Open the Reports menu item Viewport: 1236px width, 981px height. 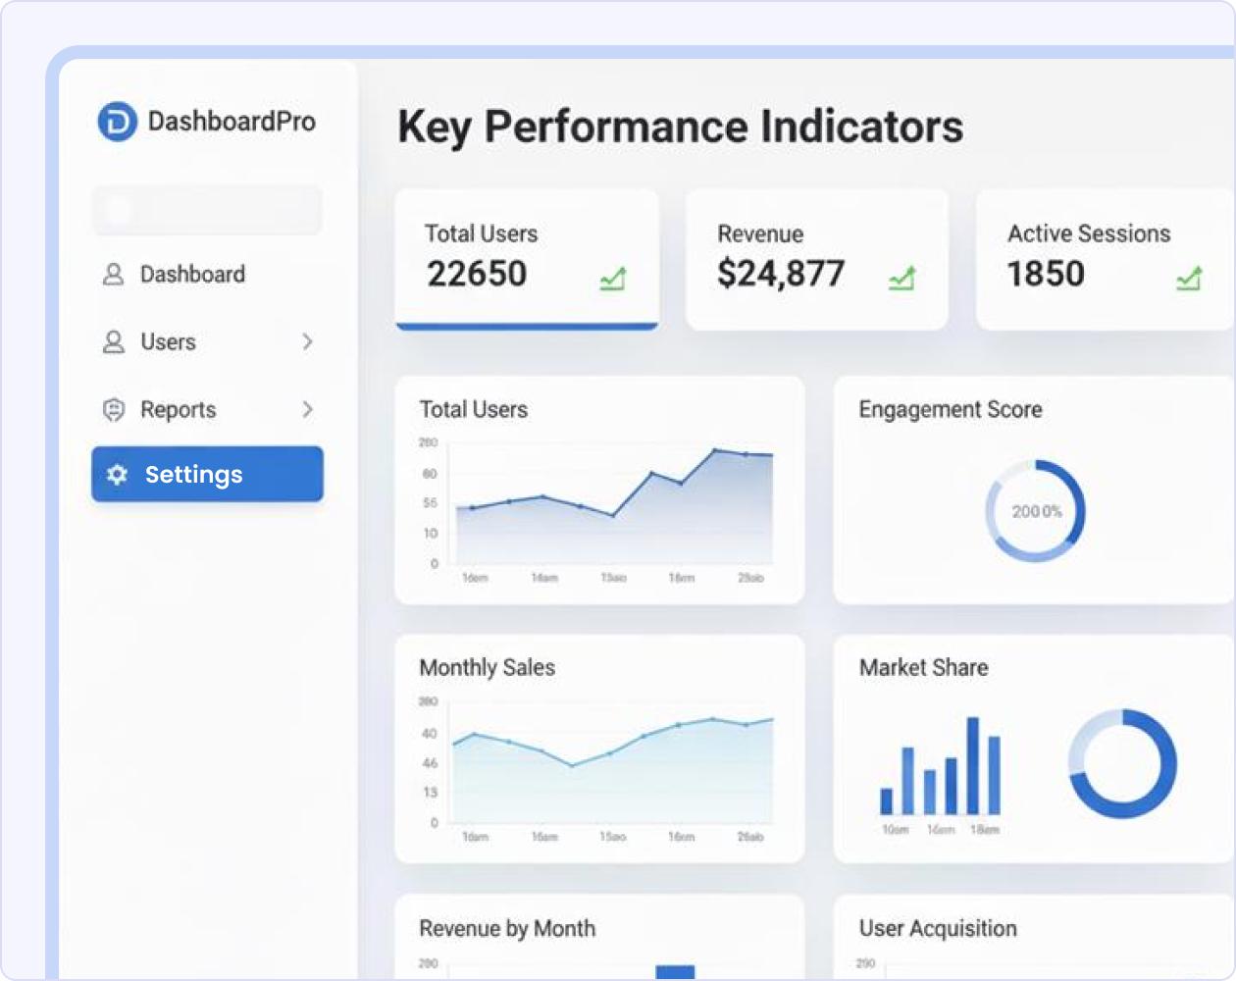tap(207, 410)
